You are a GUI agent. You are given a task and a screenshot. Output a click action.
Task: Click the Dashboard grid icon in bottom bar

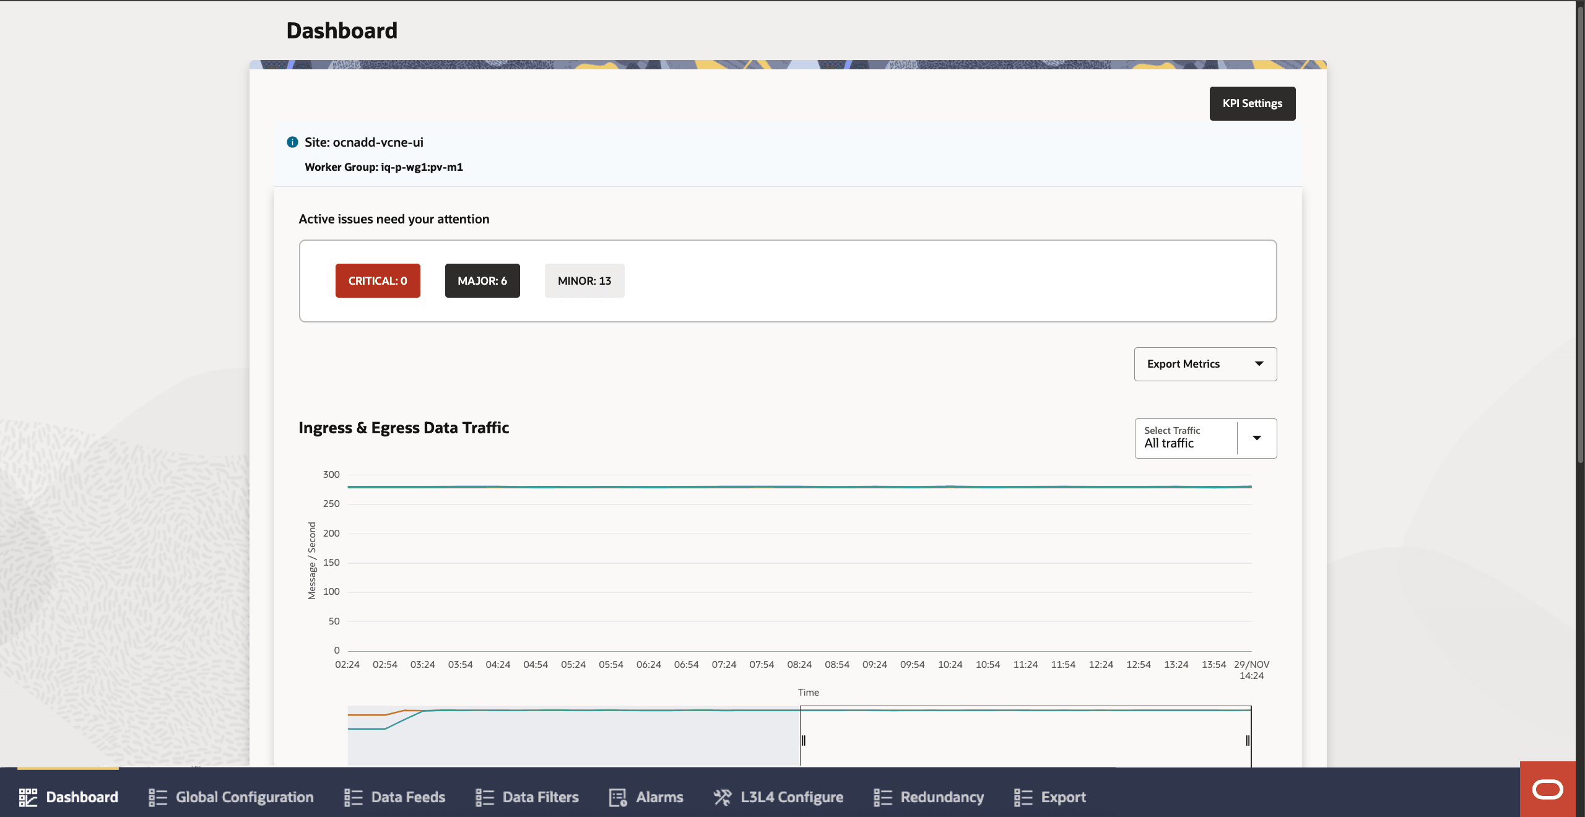pyautogui.click(x=28, y=797)
